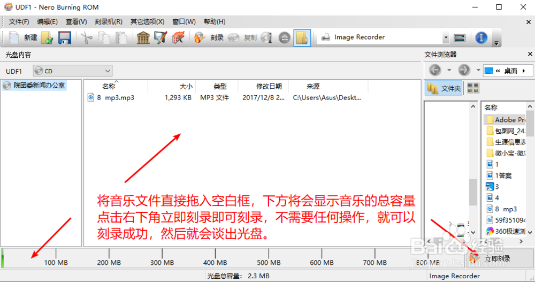Open the 帮助(H) menu
The image size is (535, 282).
[215, 21]
